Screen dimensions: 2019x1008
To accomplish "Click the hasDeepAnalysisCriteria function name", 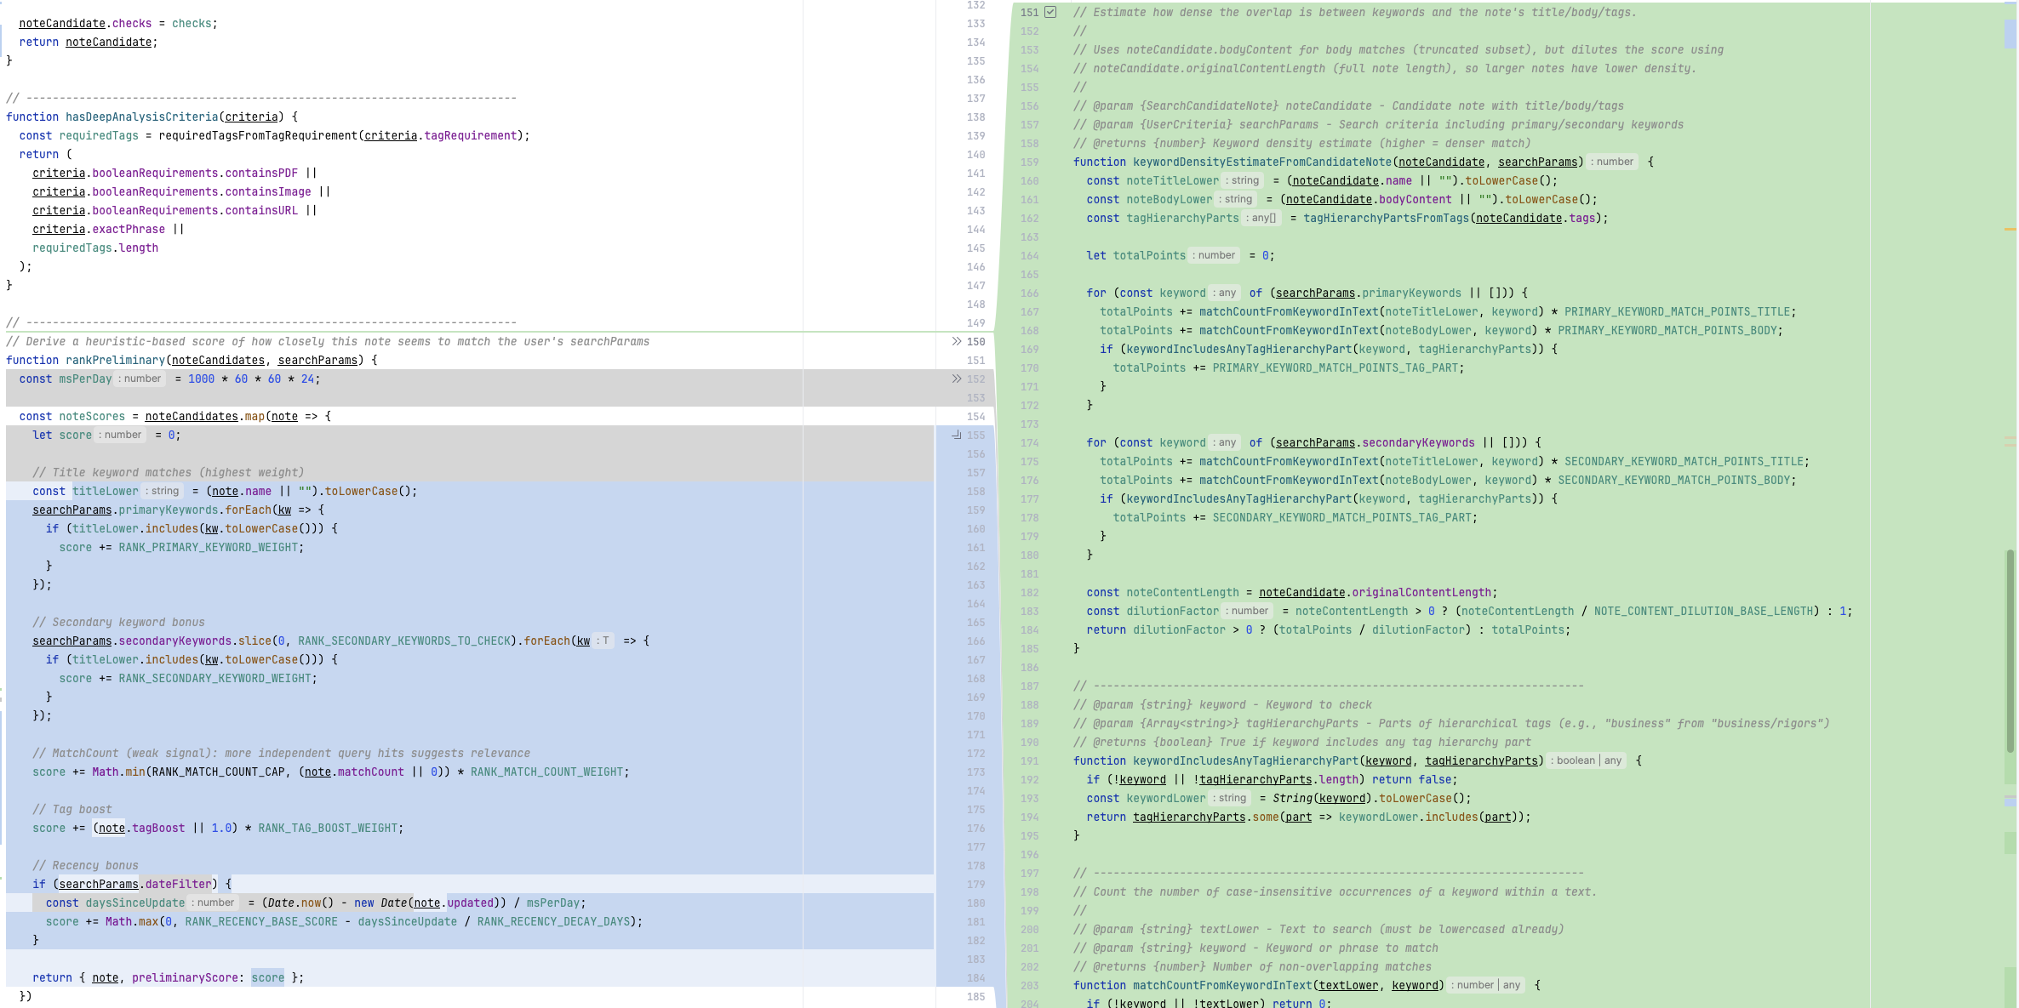I will click(x=142, y=117).
